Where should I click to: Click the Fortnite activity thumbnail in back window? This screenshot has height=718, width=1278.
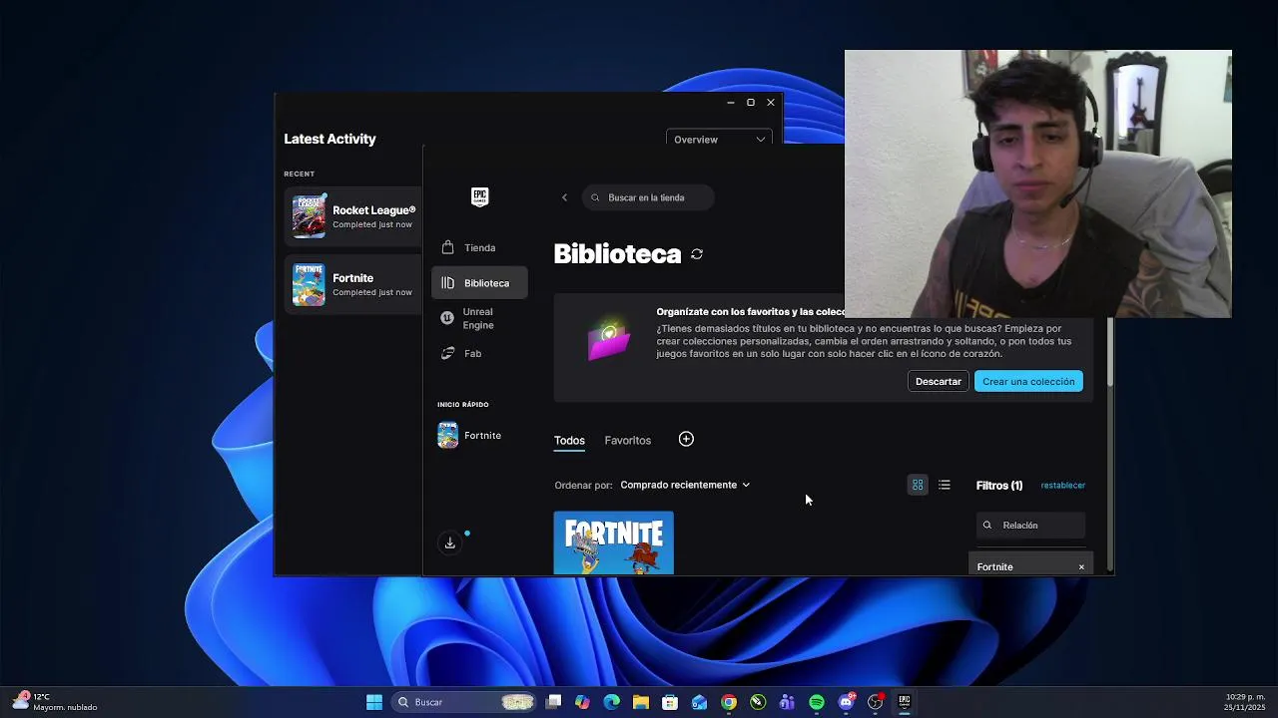[309, 284]
